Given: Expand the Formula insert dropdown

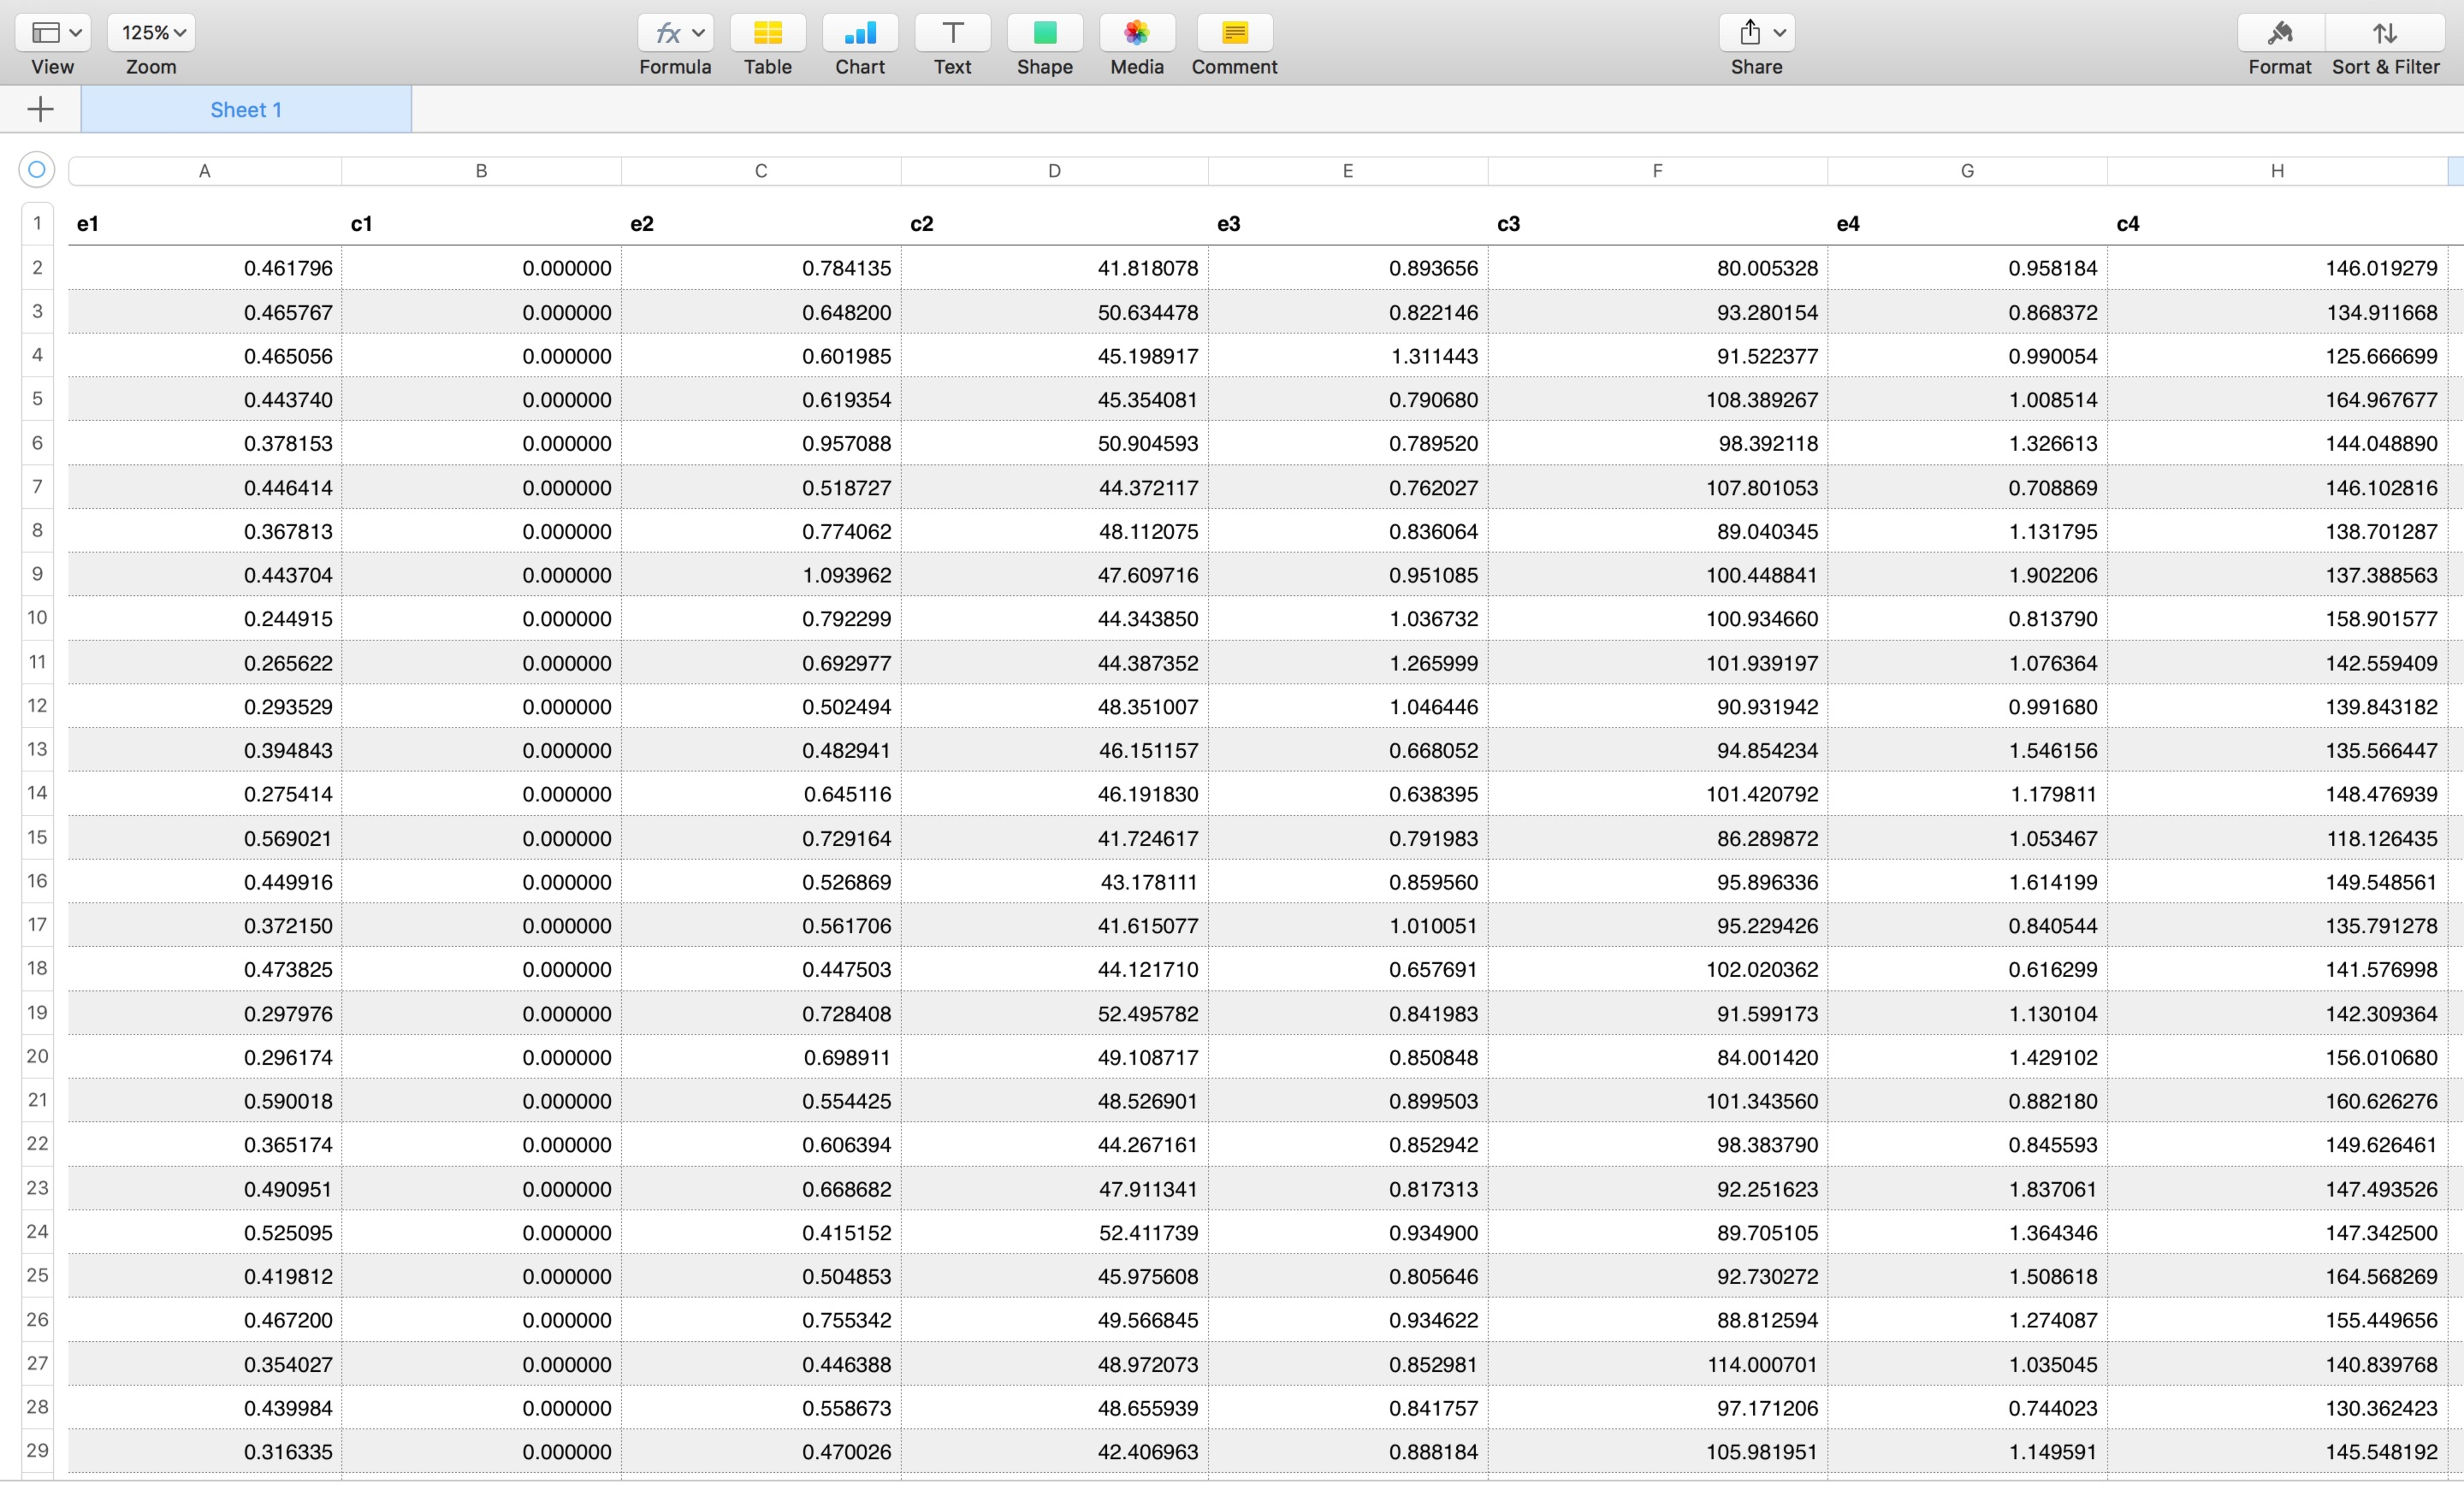Looking at the screenshot, I should [x=676, y=33].
